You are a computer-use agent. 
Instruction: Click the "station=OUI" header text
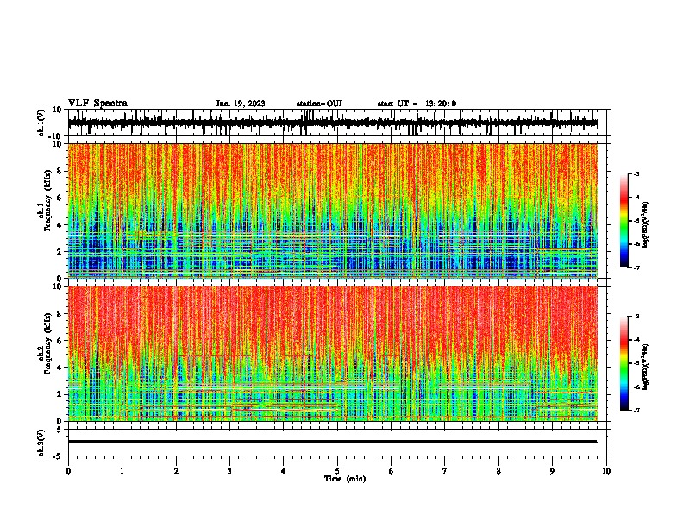(319, 104)
